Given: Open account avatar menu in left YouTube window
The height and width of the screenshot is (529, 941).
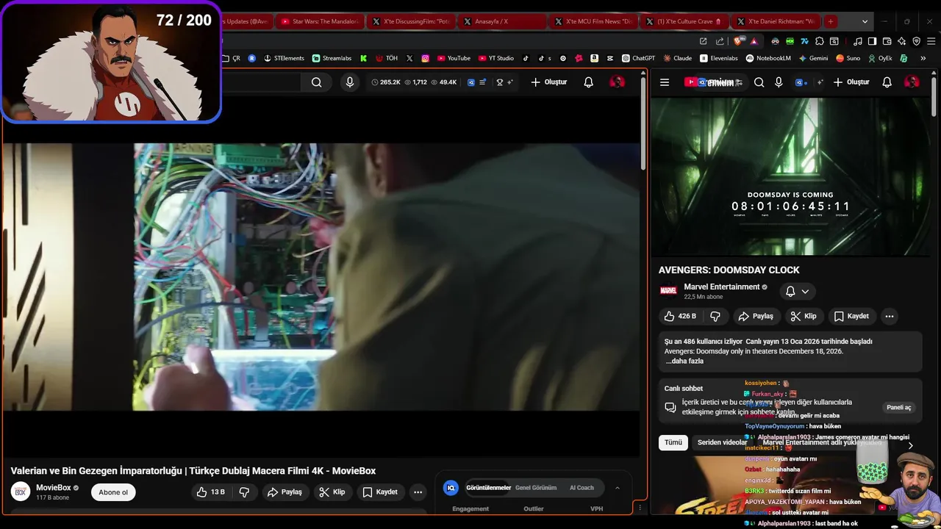Looking at the screenshot, I should [617, 82].
